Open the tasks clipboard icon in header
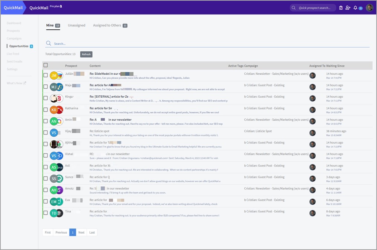 click(x=341, y=8)
